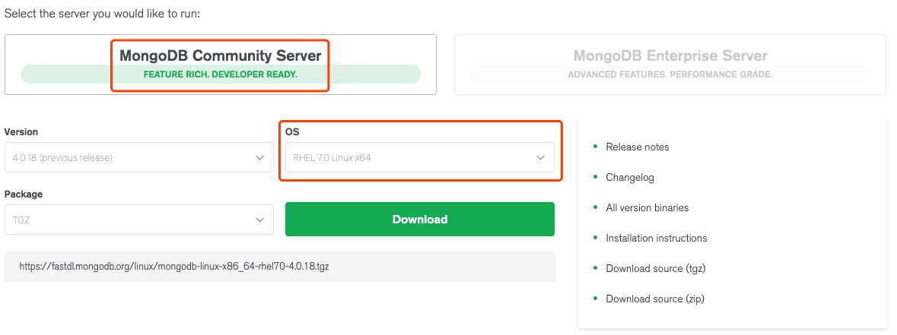
Task: Select the MongoDB Community Server tab
Action: tap(220, 65)
